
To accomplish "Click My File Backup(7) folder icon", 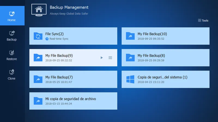I will (38, 79).
